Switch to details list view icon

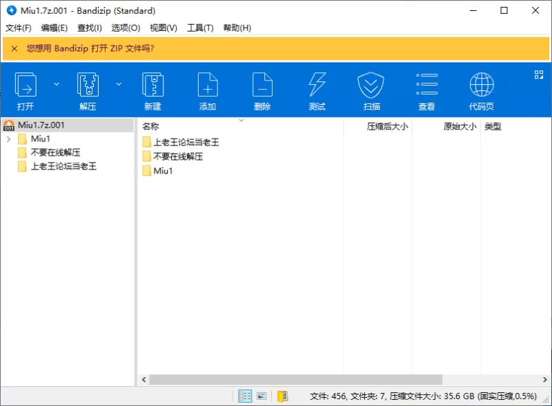coord(245,396)
